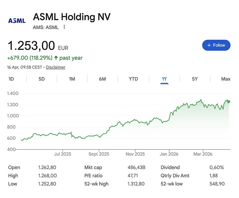This screenshot has height=198, width=239.
Task: Switch to the 5D chart range
Action: point(41,79)
